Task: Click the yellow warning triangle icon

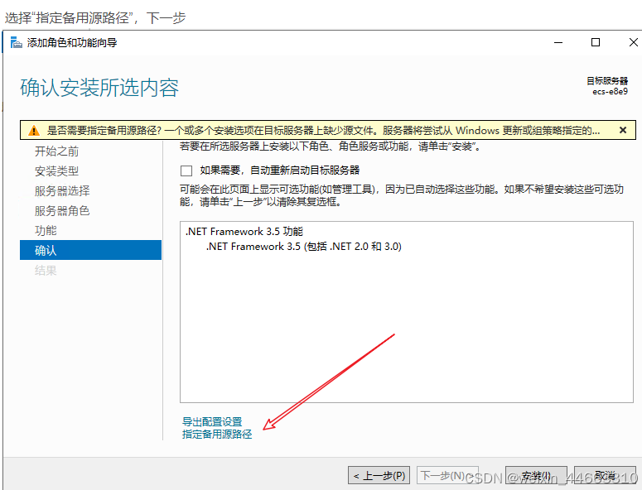Action: [33, 131]
